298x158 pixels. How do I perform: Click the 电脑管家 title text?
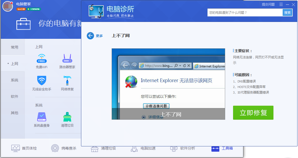[x=23, y=4]
